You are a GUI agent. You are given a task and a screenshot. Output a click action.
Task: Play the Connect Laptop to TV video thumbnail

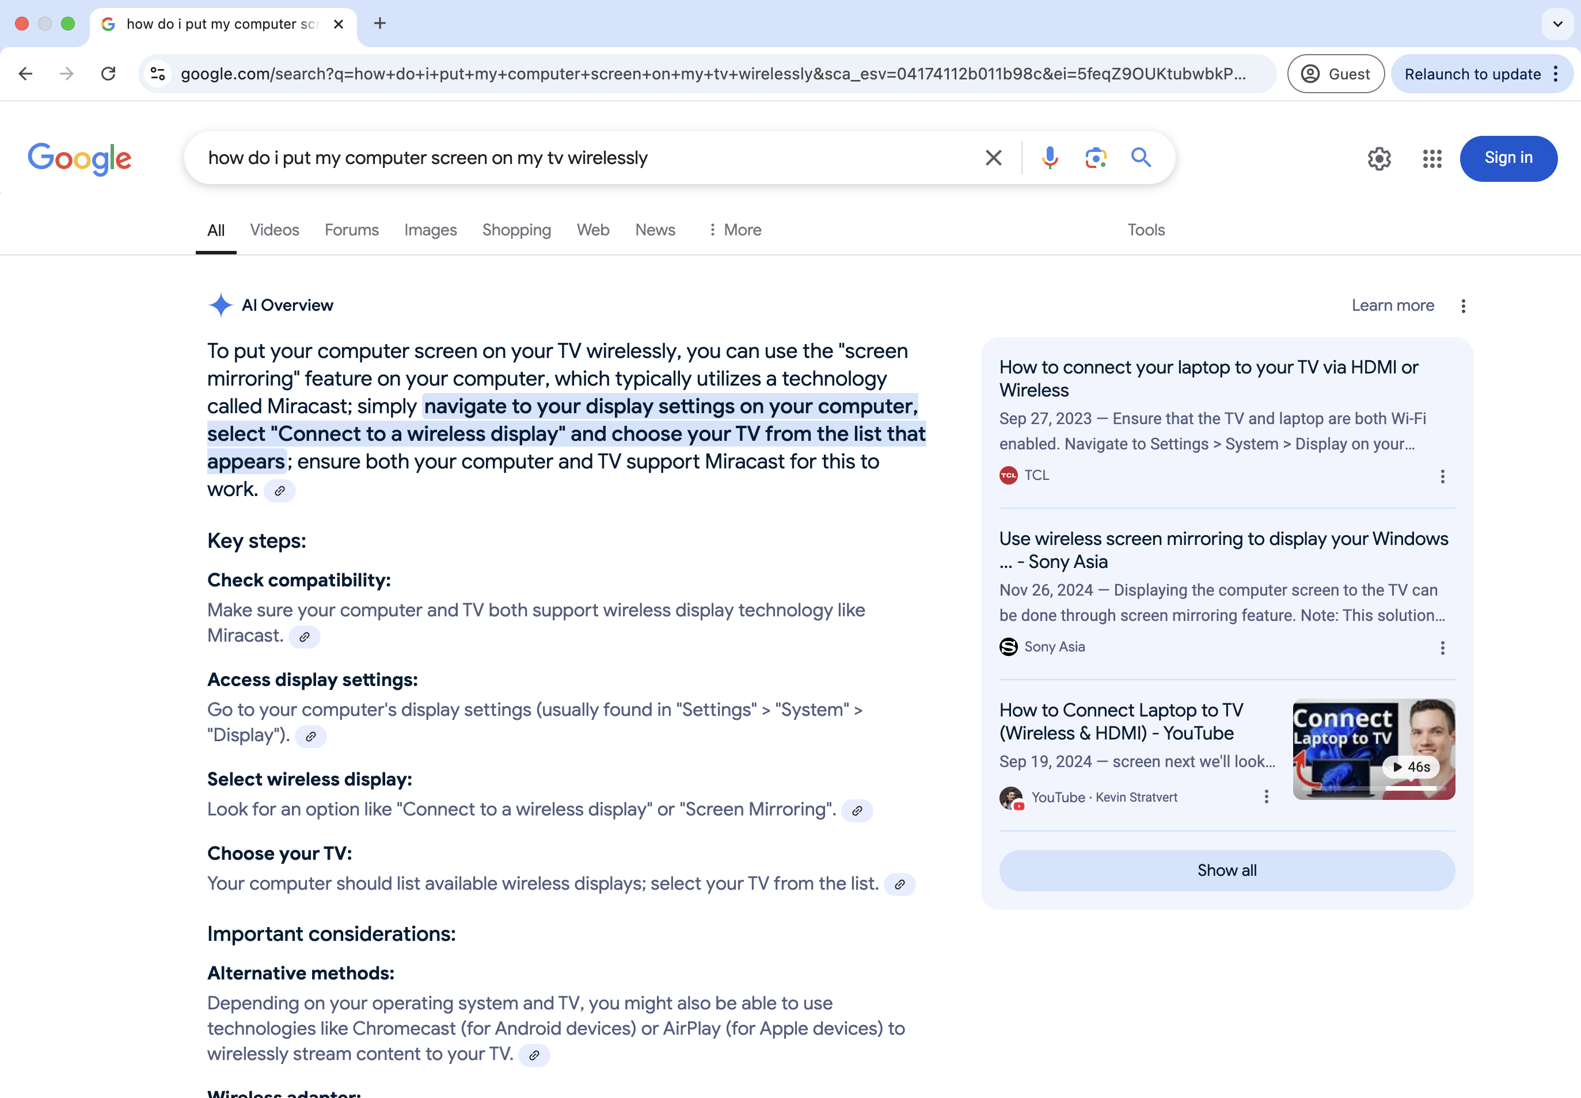click(1374, 749)
